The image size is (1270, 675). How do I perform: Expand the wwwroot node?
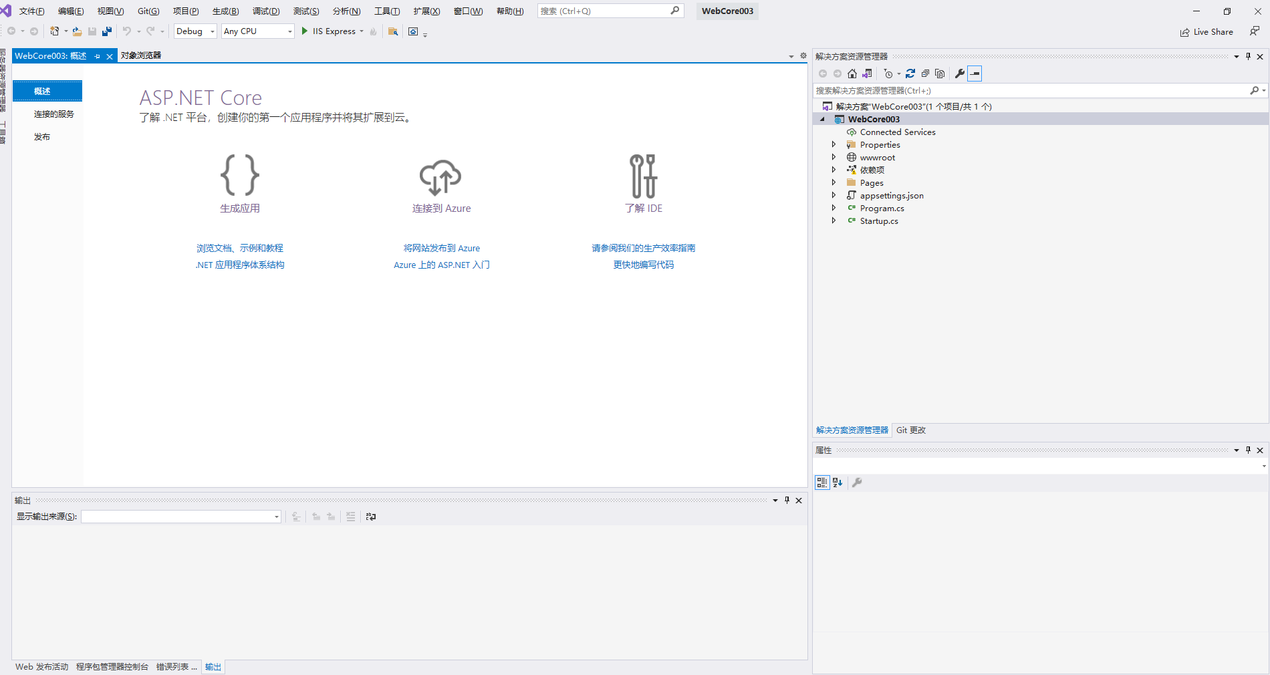pyautogui.click(x=834, y=157)
